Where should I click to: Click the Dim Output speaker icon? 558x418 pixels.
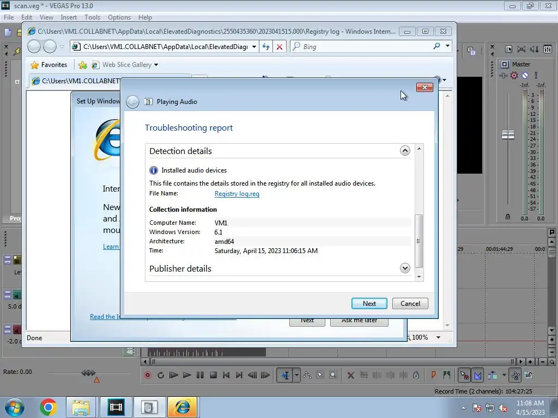click(x=535, y=50)
